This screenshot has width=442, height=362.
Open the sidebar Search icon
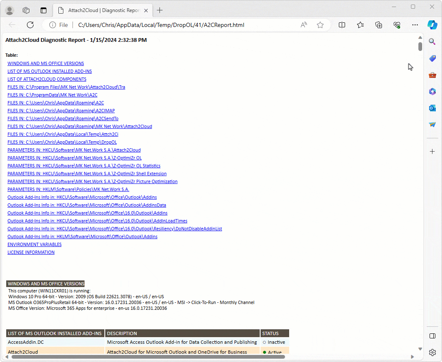coord(432,42)
